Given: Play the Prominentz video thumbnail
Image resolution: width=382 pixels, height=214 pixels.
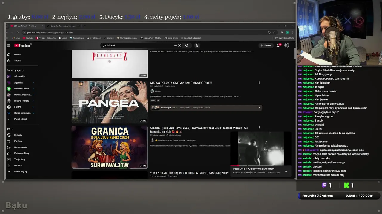Looking at the screenshot, I should (110, 64).
